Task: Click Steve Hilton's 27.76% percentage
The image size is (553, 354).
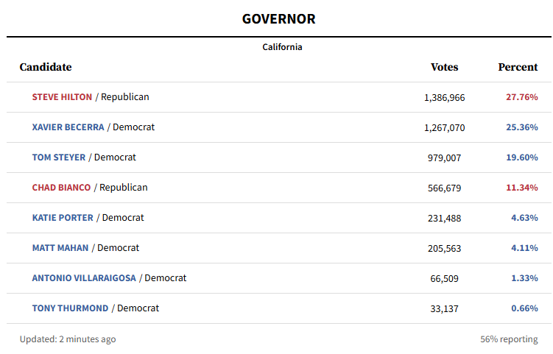Action: tap(522, 97)
